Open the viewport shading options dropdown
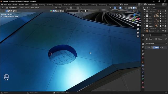 click(x=138, y=8)
